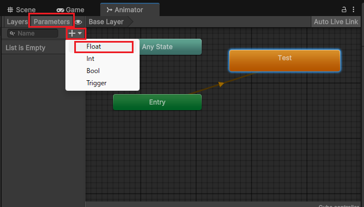Click the Game tab controller icon
The image size is (364, 207).
click(60, 10)
